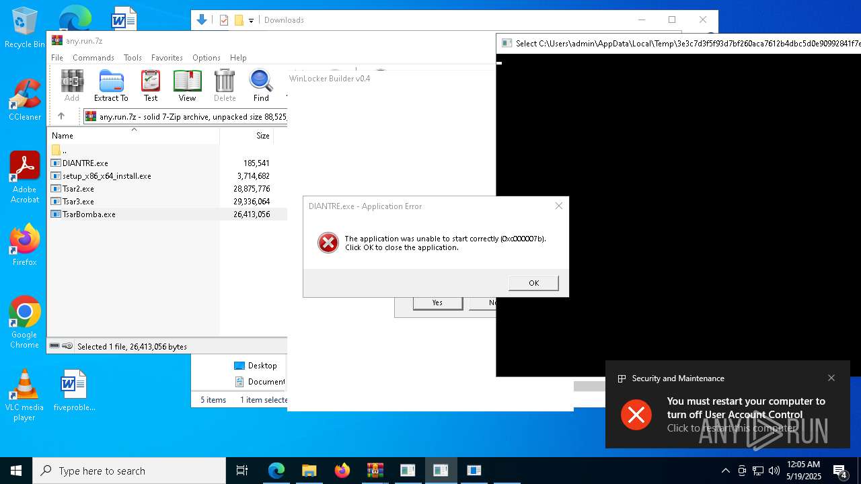Image resolution: width=861 pixels, height=484 pixels.
Task: Click the network tray icon
Action: pos(757,471)
